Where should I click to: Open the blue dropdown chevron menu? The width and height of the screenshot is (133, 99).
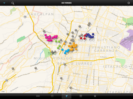tap(4, 3)
